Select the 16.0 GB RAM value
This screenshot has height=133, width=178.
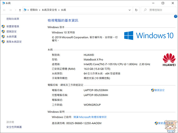97,69
